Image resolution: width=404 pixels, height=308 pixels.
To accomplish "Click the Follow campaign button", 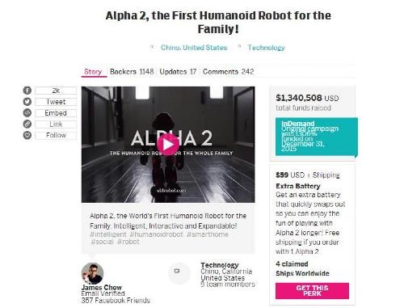I will pyautogui.click(x=56, y=135).
